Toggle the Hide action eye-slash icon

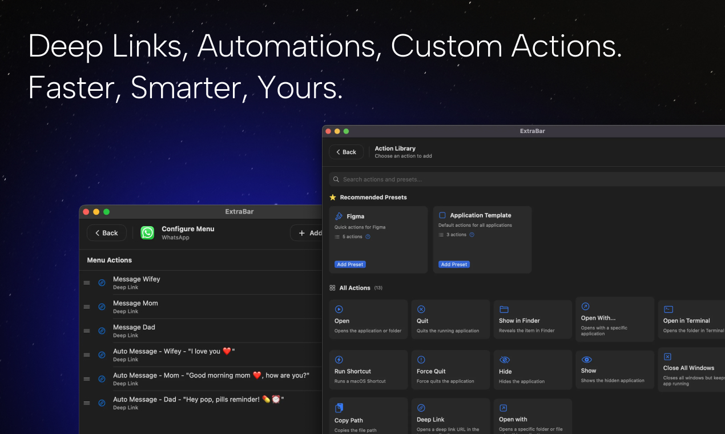coord(503,359)
